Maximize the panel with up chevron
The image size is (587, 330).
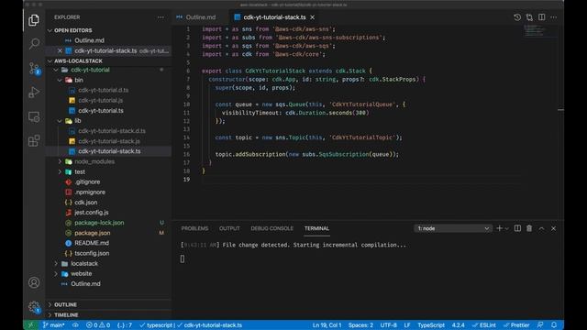point(541,228)
